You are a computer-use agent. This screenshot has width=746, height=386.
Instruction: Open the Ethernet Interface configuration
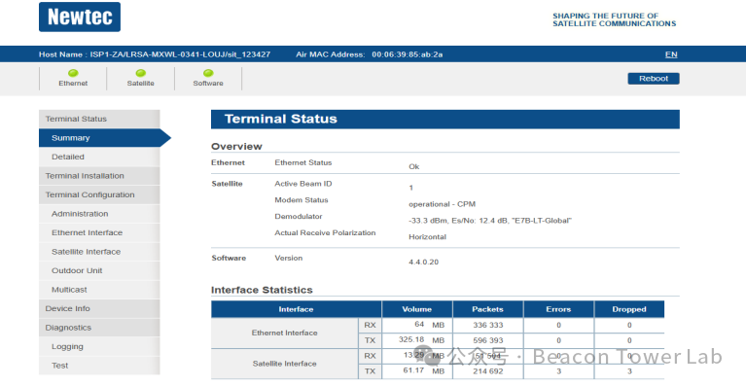pos(99,233)
